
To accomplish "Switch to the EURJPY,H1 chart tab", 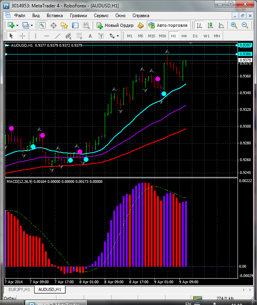I will 19,290.
